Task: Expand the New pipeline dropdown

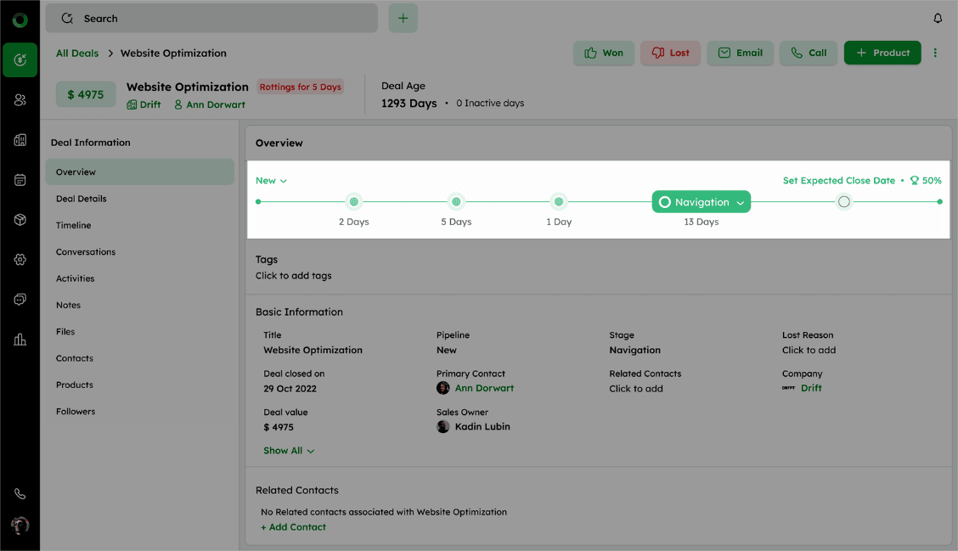Action: (271, 181)
